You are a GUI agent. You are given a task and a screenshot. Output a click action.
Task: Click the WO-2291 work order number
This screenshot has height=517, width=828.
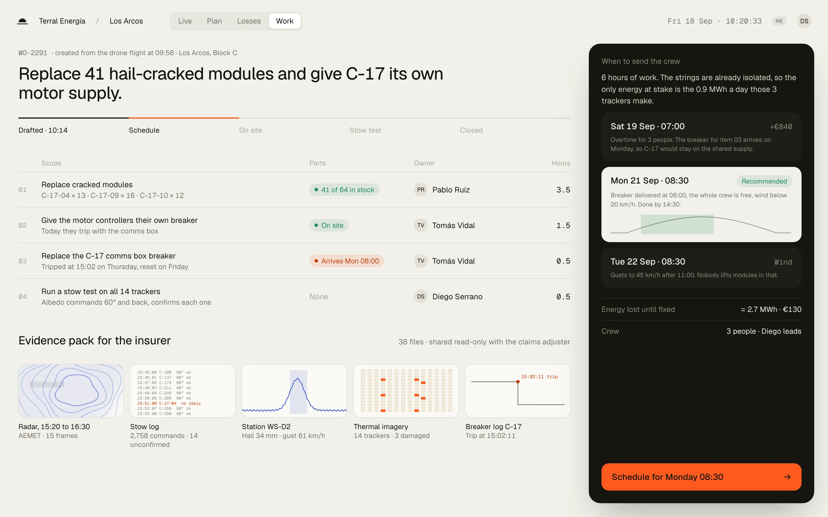(33, 53)
